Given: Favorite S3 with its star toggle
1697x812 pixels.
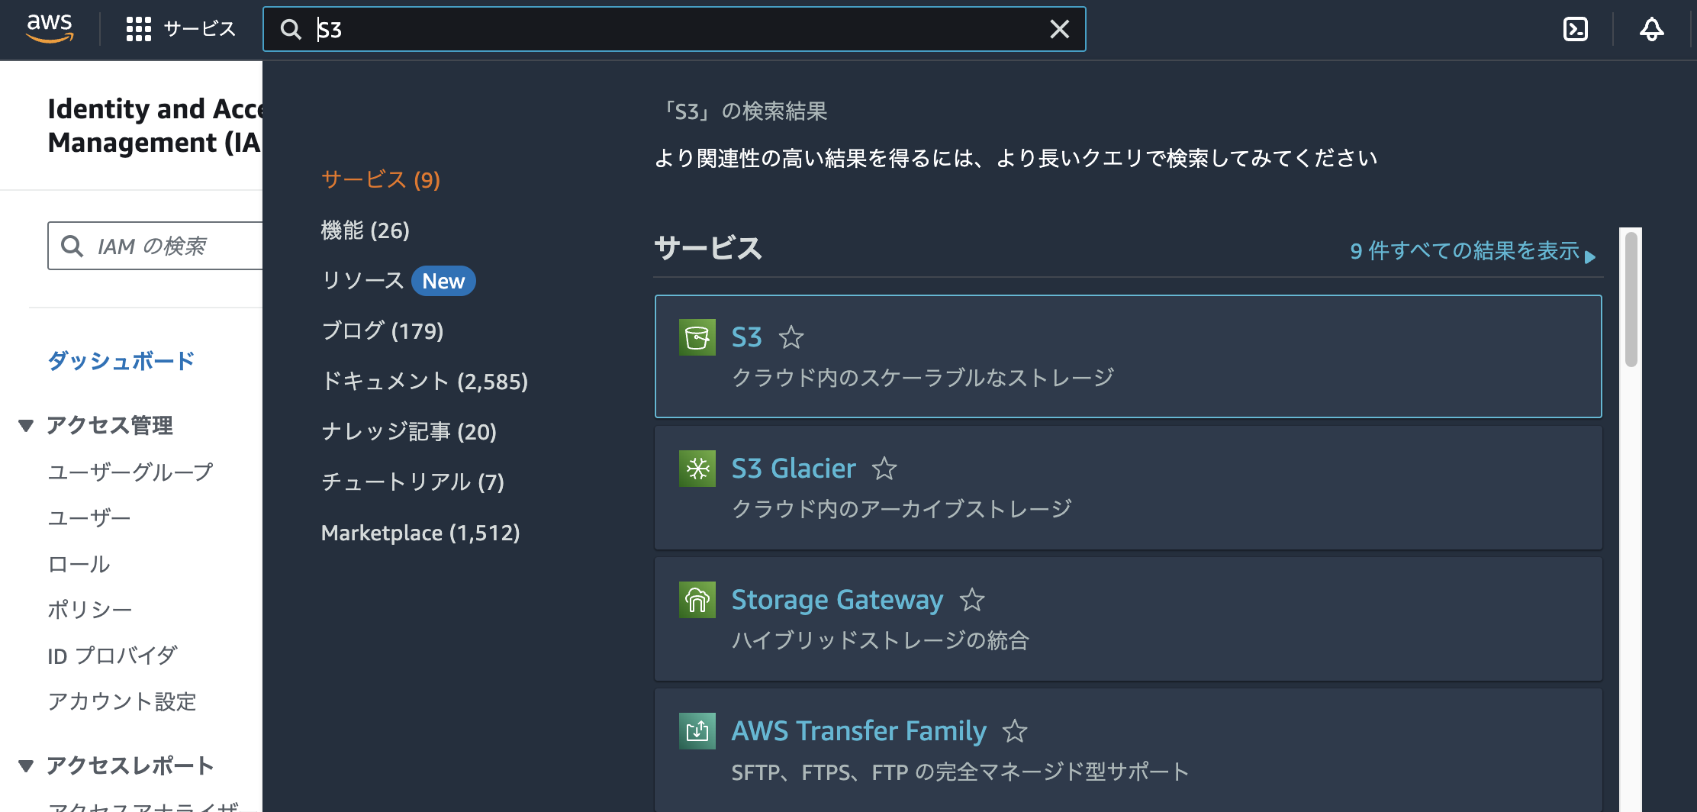Looking at the screenshot, I should pos(791,337).
